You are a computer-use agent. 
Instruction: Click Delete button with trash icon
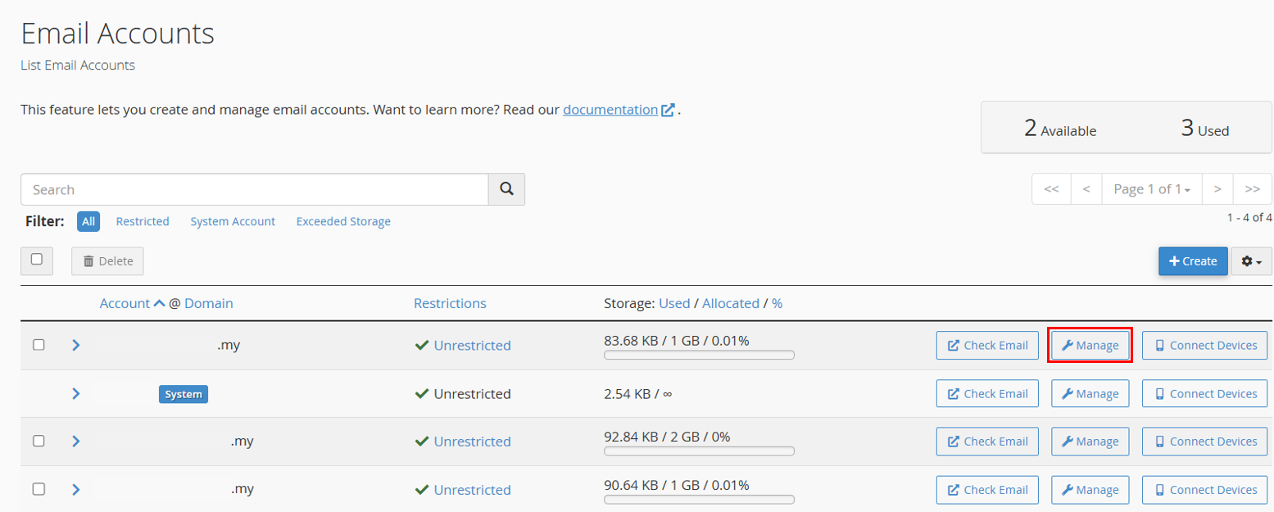click(107, 261)
